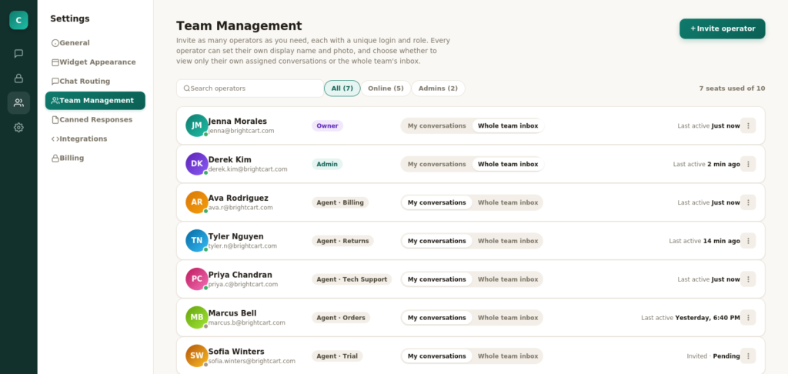This screenshot has width=788, height=374.
Task: Open Integrations settings
Action: [x=95, y=139]
